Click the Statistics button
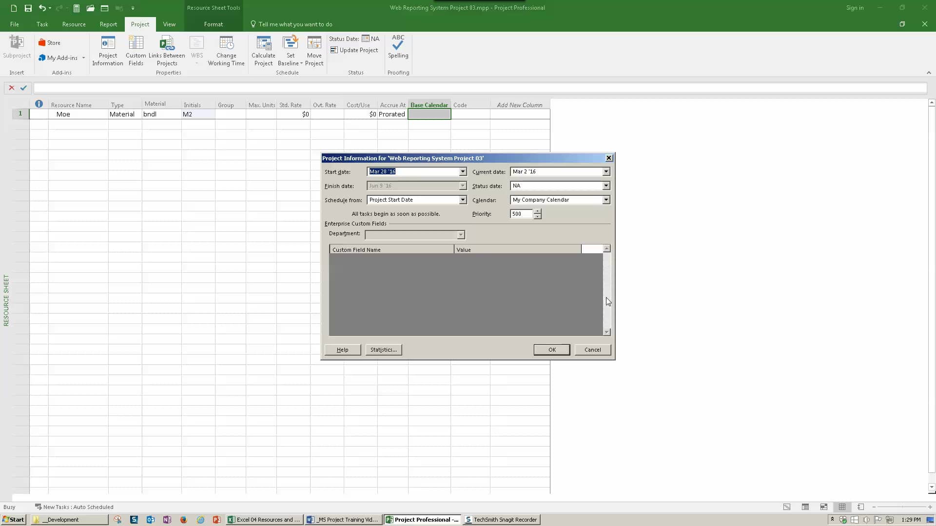 [383, 350]
